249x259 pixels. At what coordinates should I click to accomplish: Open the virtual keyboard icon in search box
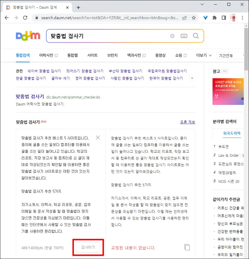pos(184,35)
